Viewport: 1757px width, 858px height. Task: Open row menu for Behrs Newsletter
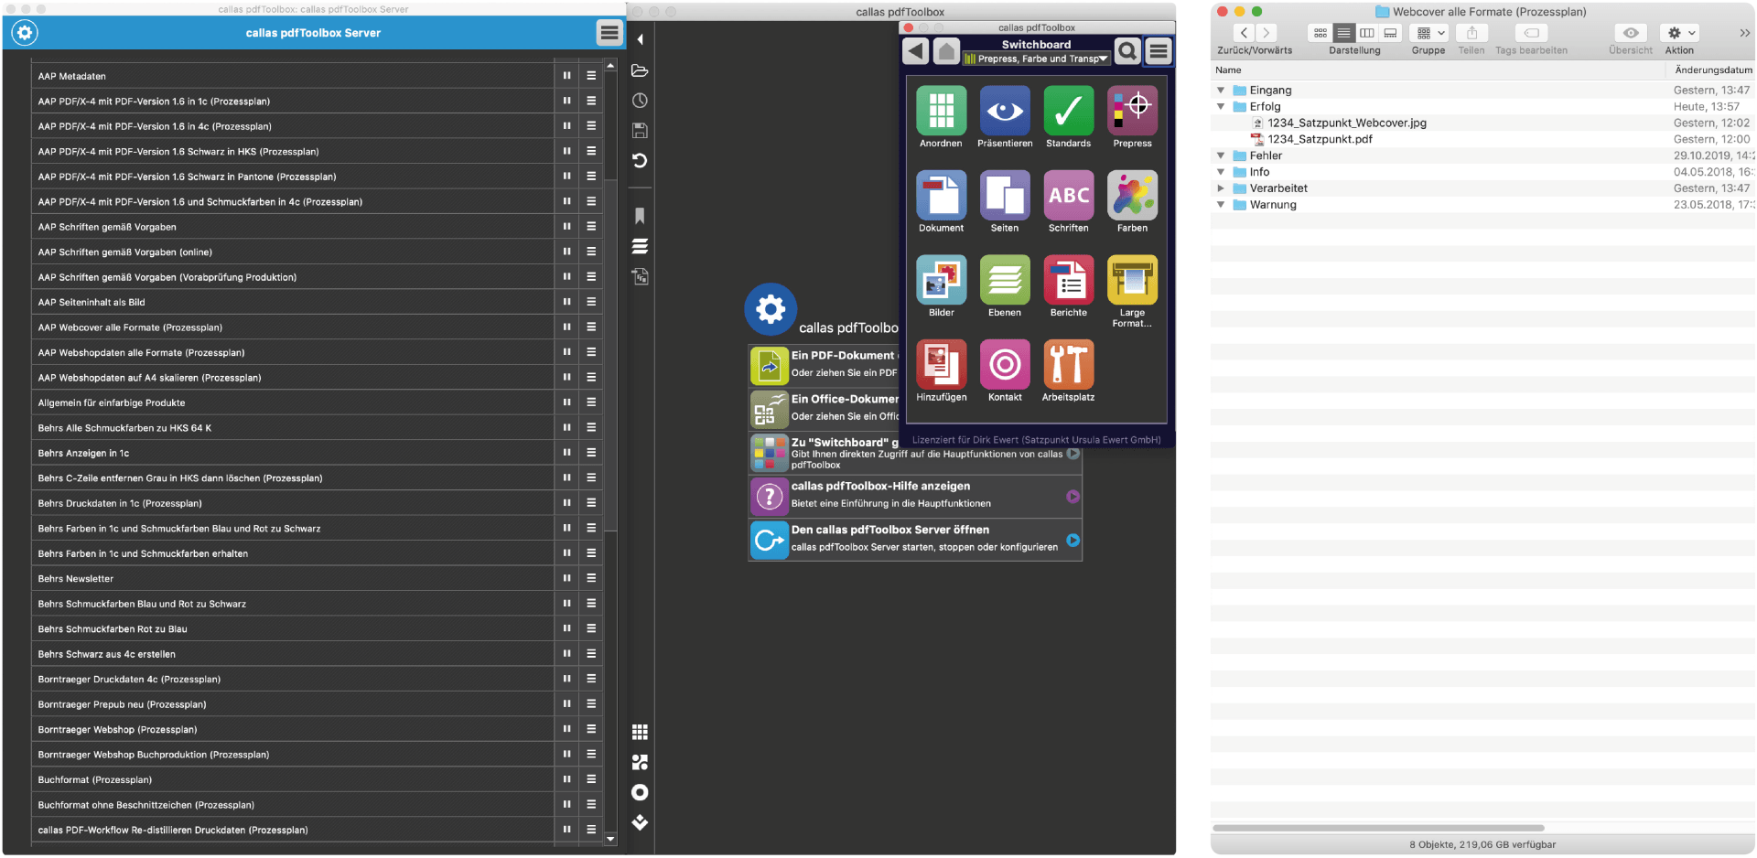coord(592,578)
